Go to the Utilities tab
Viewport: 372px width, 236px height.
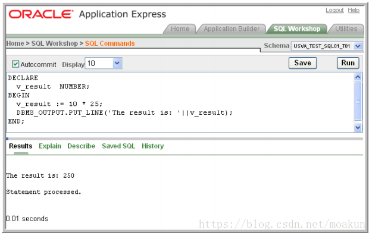click(346, 29)
